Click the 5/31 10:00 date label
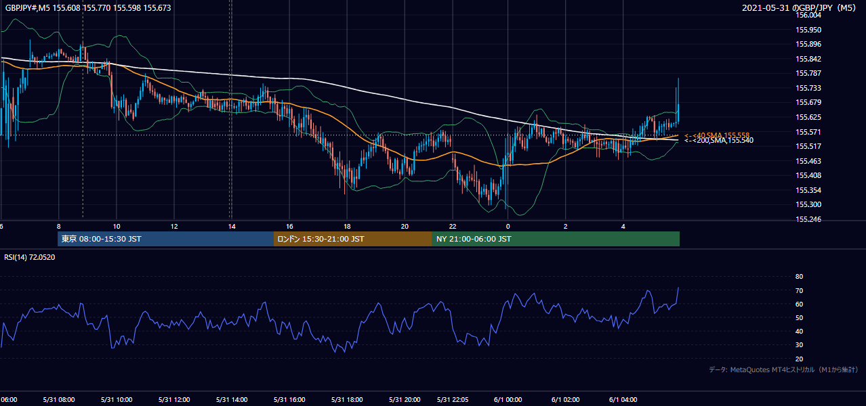The width and height of the screenshot is (866, 406). coord(117,400)
